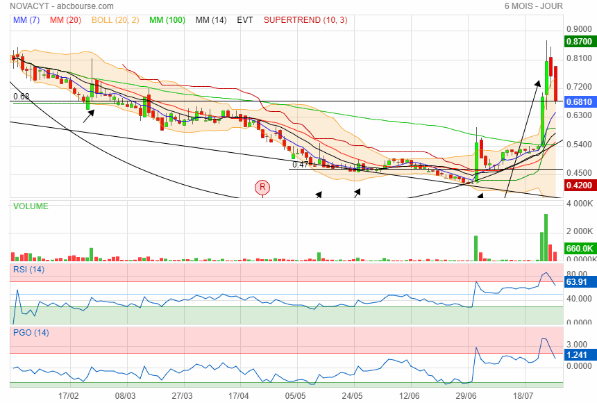The image size is (597, 403).
Task: Click the RSI (14) indicator label
Action: click(x=28, y=270)
